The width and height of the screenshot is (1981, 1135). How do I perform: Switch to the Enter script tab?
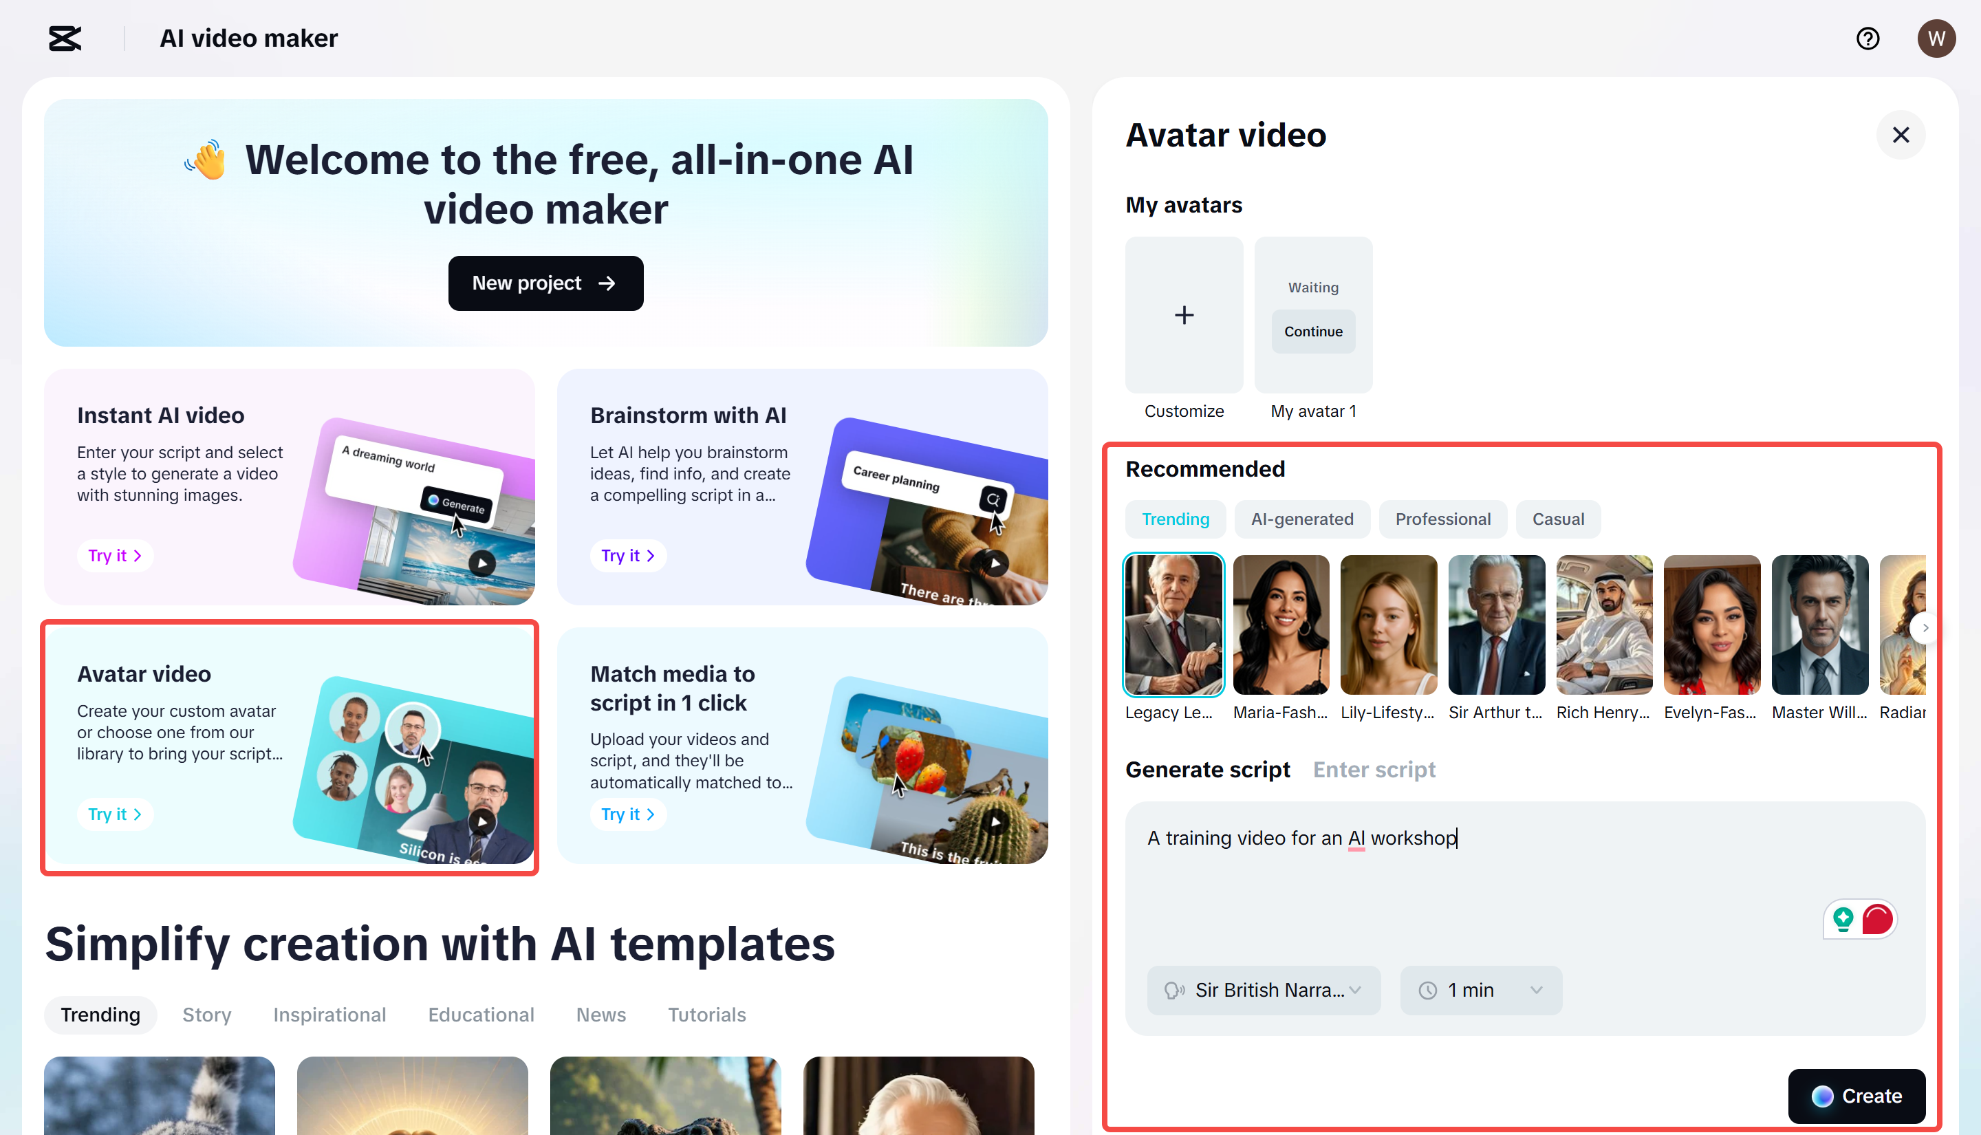[x=1374, y=770]
